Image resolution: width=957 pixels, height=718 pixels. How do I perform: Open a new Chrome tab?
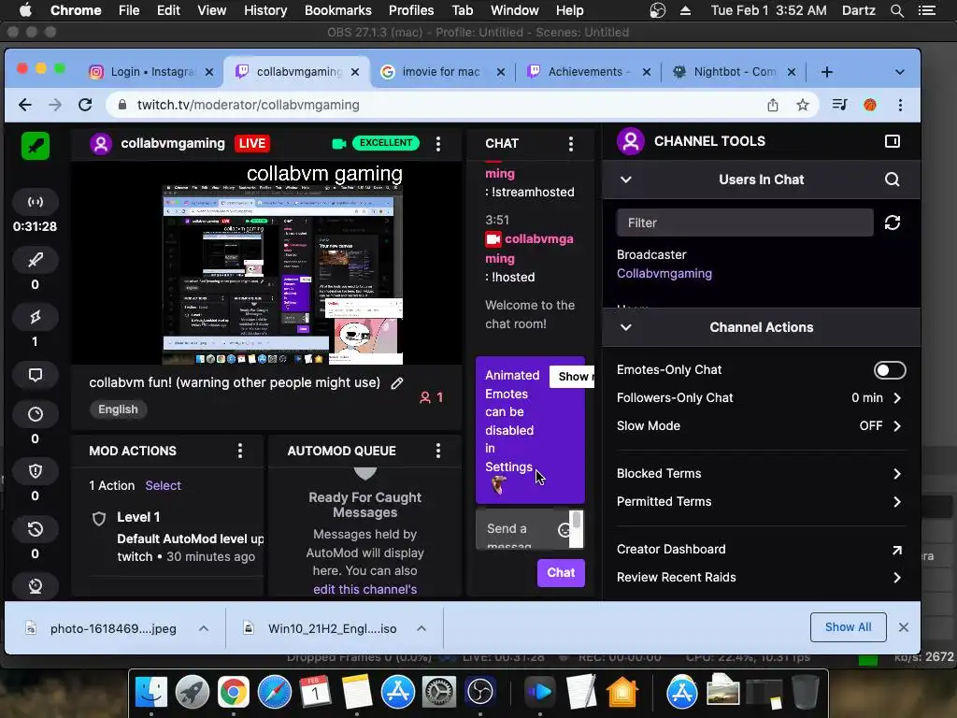[827, 72]
